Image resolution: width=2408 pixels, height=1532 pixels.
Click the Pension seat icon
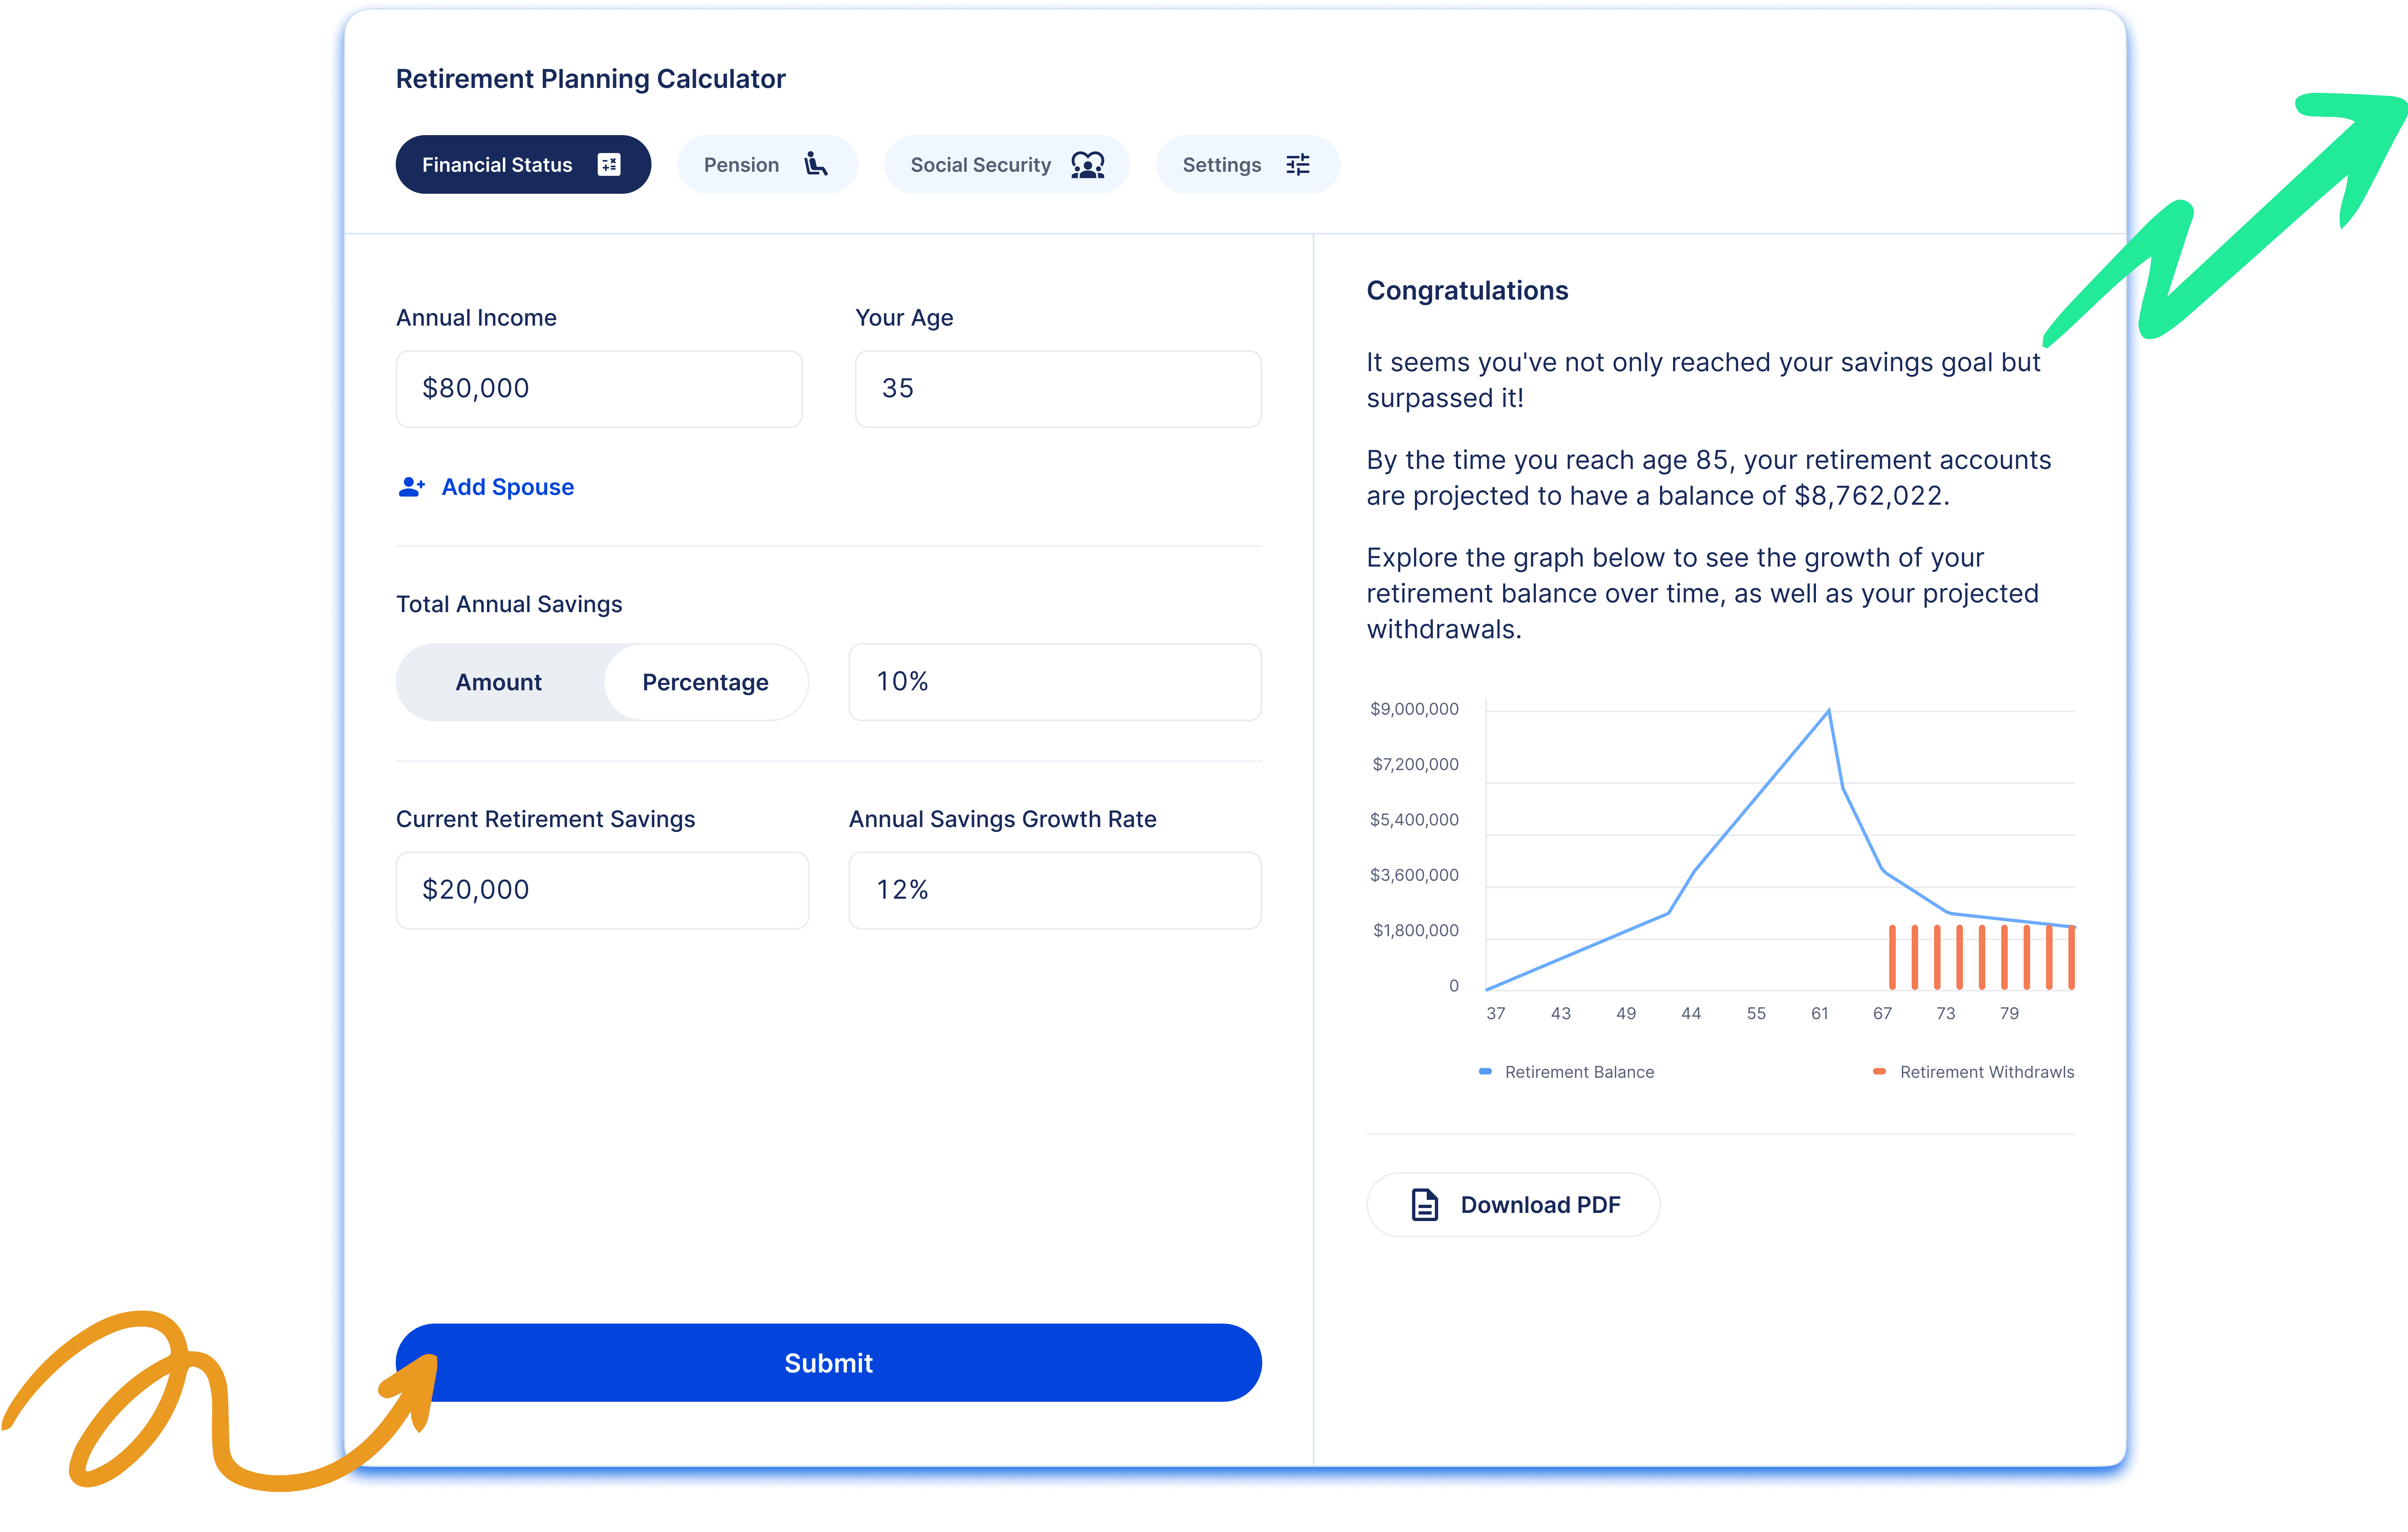coord(815,165)
